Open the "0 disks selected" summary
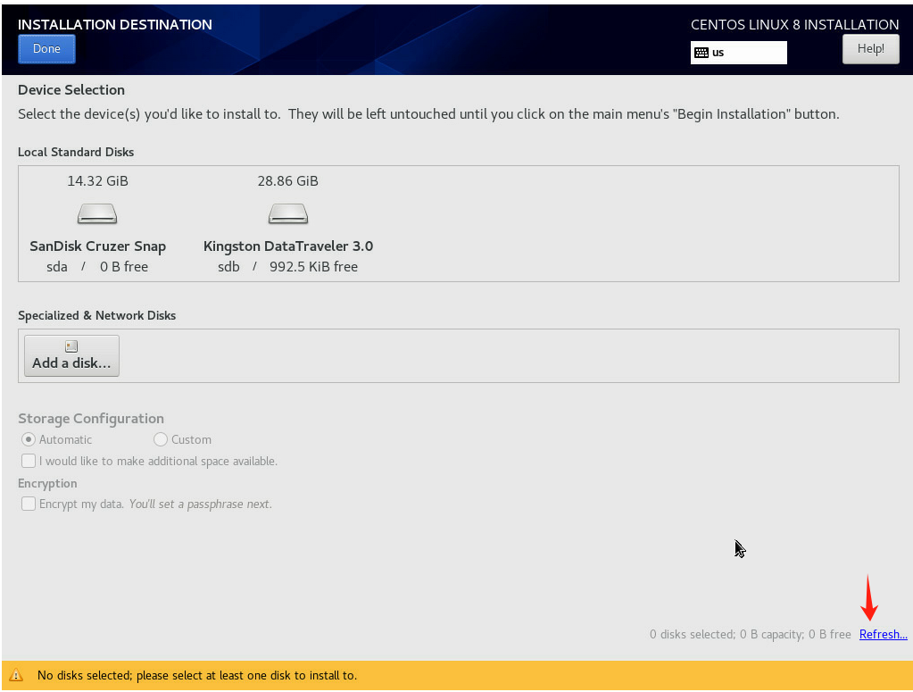Viewport: 913px width, 692px height. pyautogui.click(x=750, y=635)
